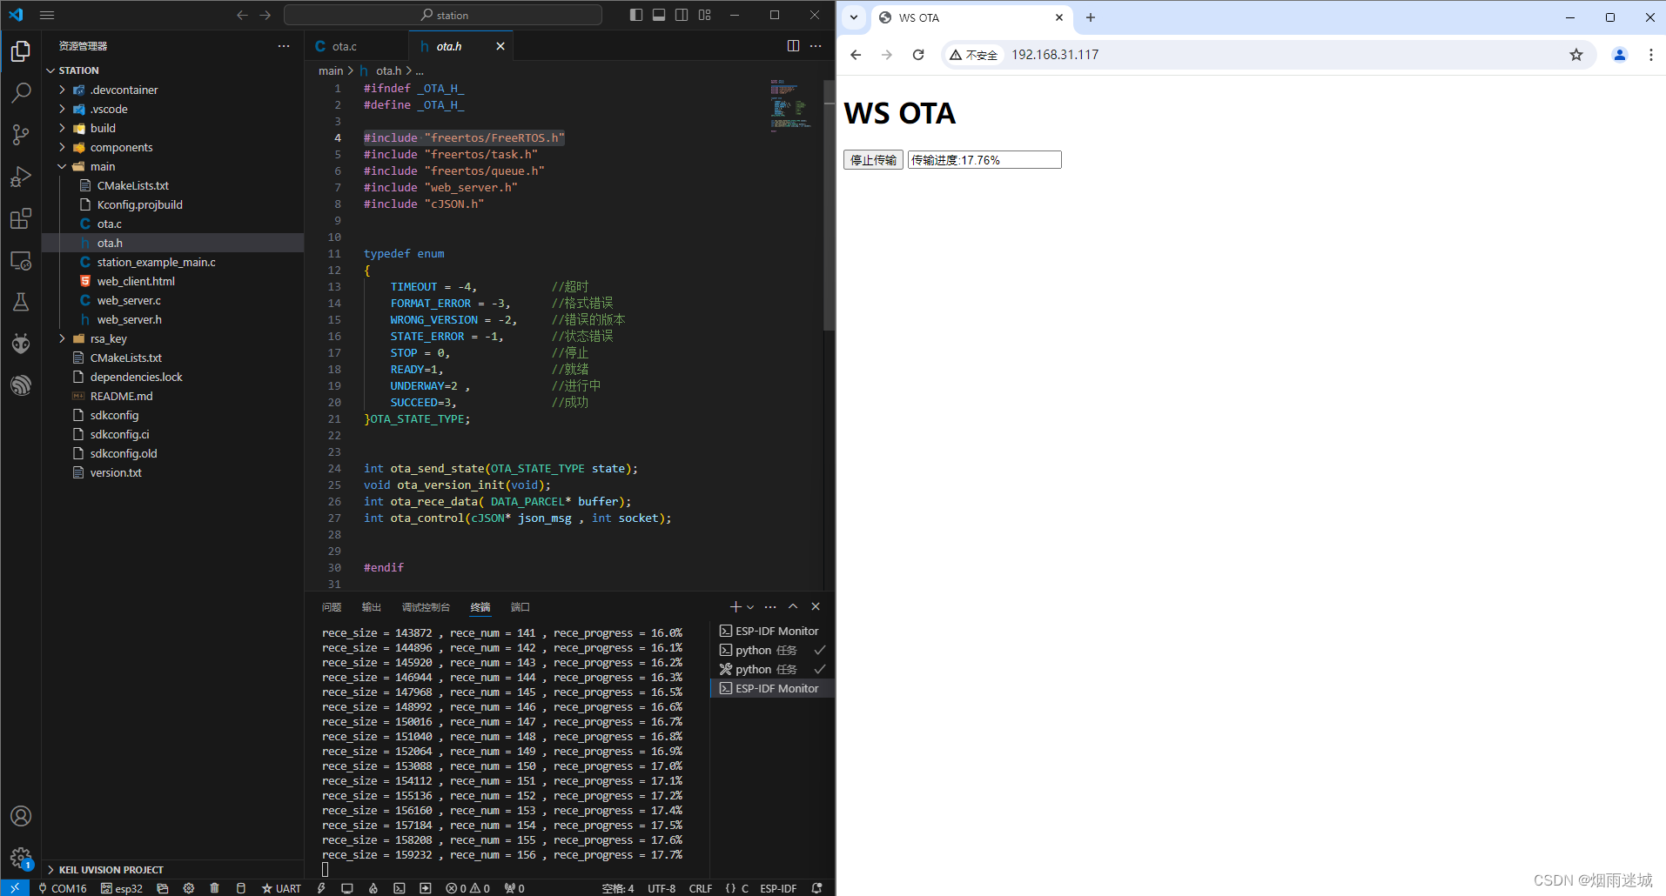Open the Search view in activity bar
The height and width of the screenshot is (896, 1666).
coord(21,92)
